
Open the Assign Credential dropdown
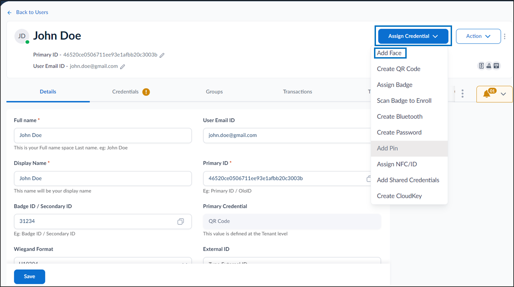pos(413,36)
